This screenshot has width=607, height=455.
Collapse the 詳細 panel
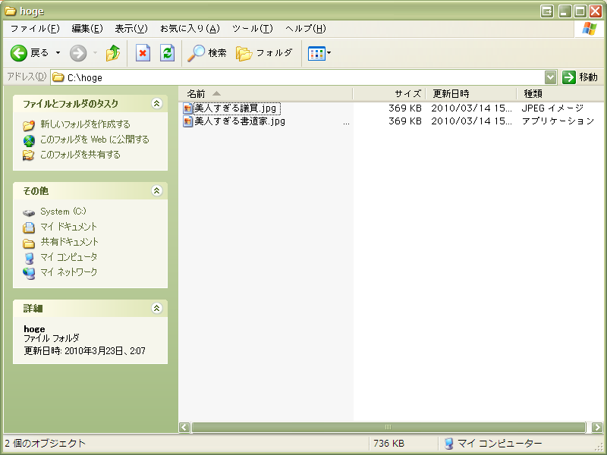157,309
